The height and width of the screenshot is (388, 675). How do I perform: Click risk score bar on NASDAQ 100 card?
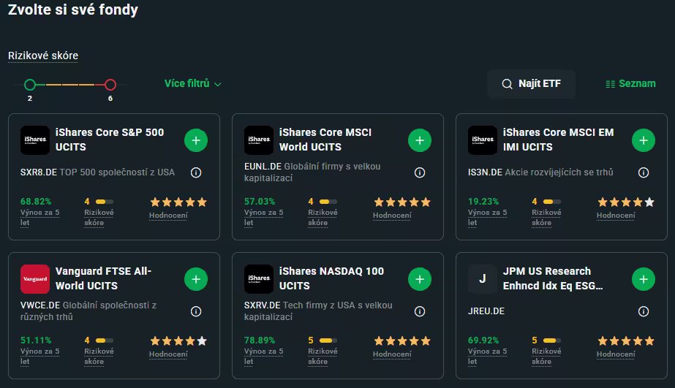(x=328, y=341)
